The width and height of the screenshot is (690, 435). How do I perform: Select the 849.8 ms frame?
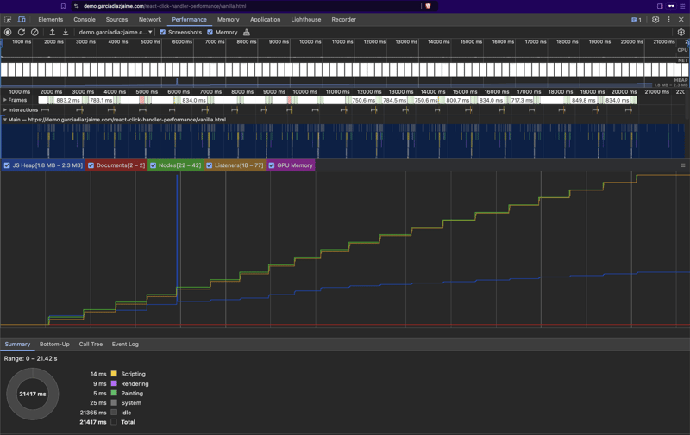pyautogui.click(x=584, y=100)
